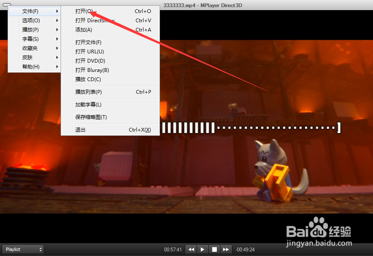Click elapsed time 00:57:41
The height and width of the screenshot is (256, 373).
click(x=173, y=250)
